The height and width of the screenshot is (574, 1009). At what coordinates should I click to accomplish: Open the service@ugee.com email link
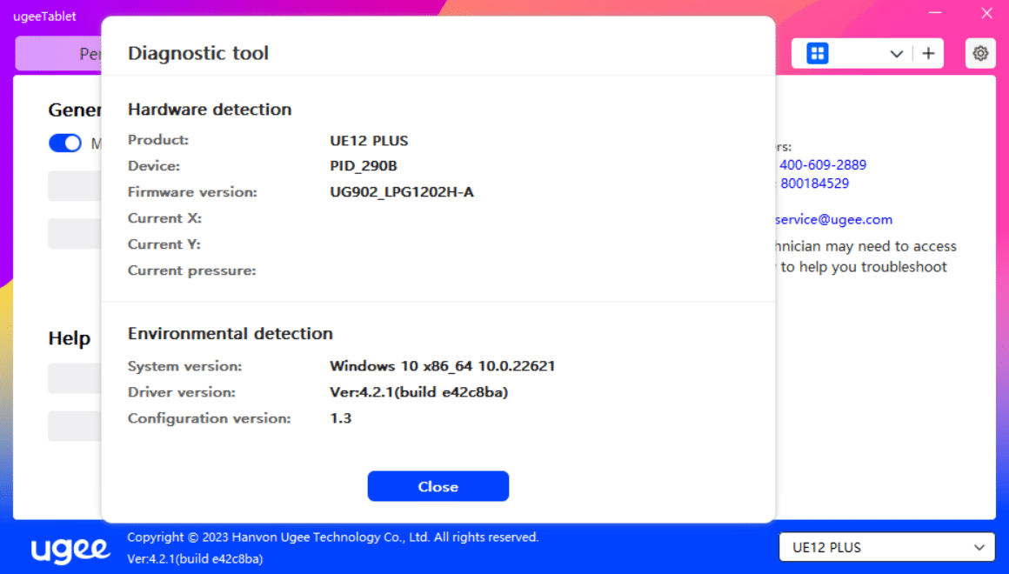coord(833,219)
